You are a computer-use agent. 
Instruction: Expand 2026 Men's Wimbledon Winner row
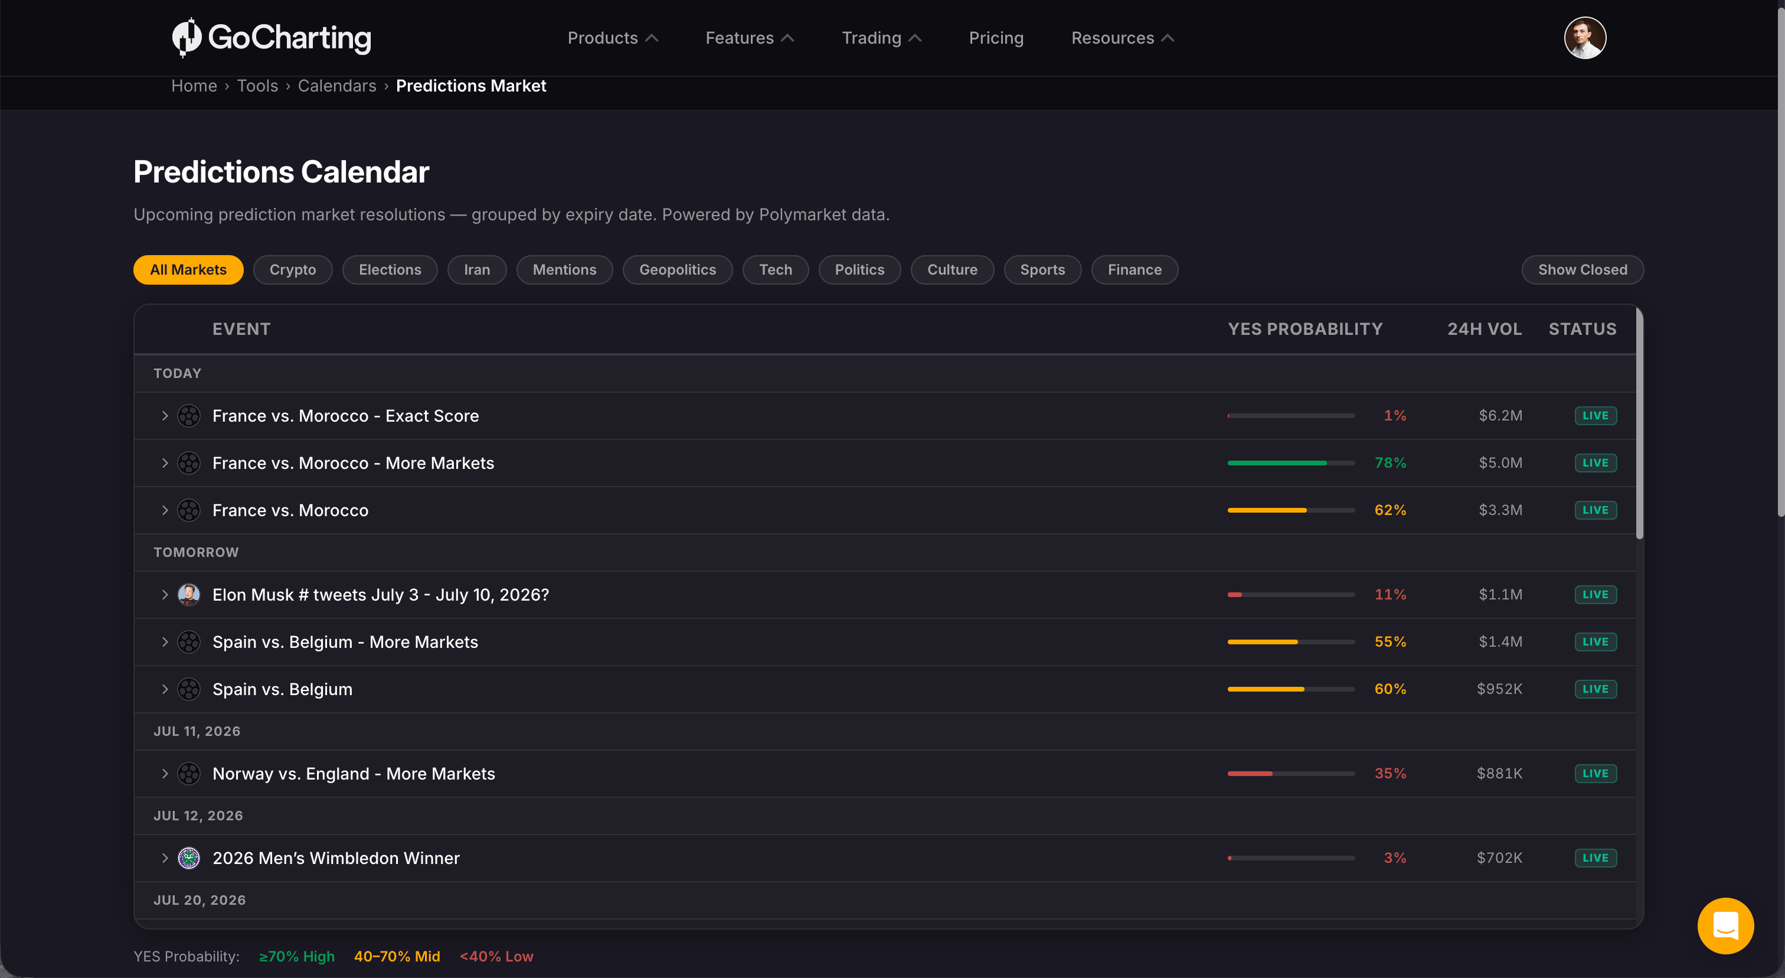pos(164,858)
